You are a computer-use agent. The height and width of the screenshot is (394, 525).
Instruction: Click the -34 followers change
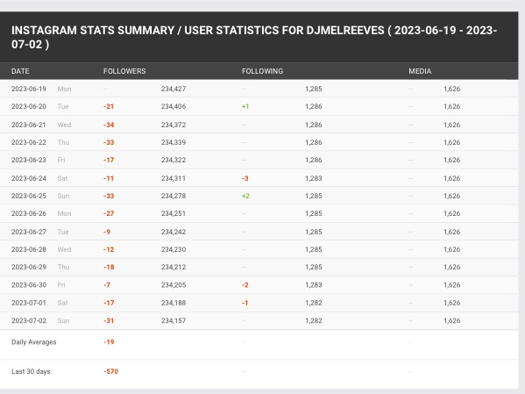(109, 125)
